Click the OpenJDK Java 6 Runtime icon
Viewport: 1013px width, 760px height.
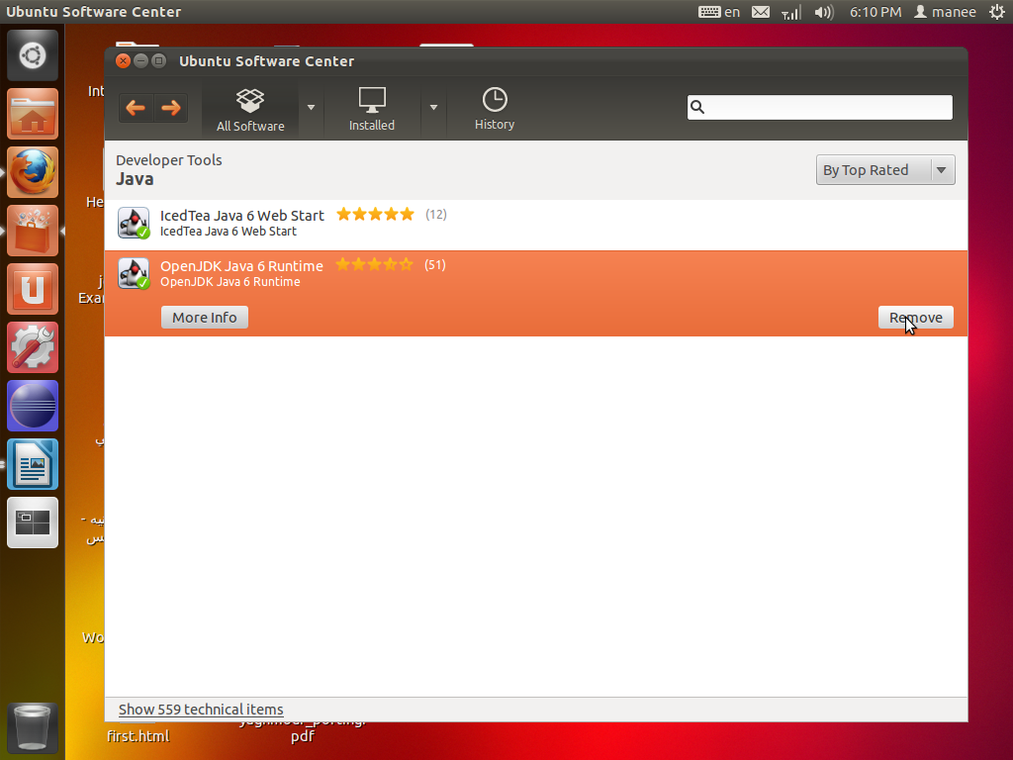134,273
